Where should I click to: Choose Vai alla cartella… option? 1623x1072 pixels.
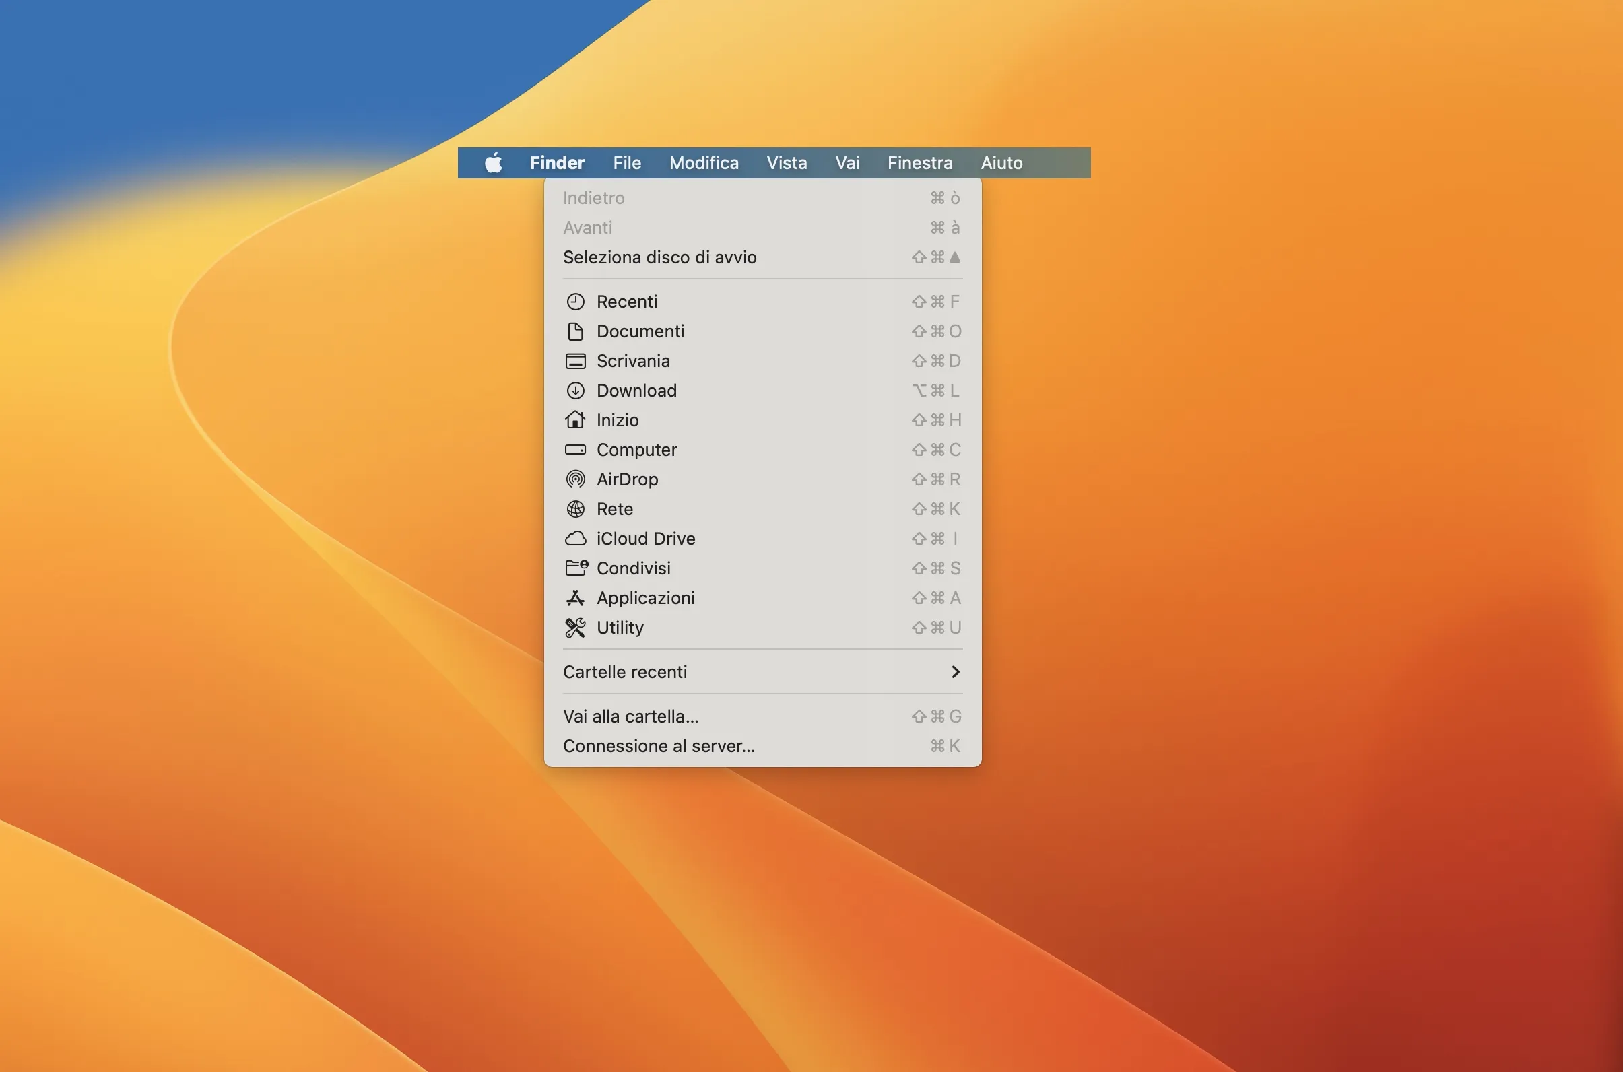(x=630, y=716)
